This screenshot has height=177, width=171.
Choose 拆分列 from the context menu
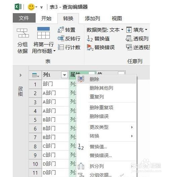click(106, 166)
